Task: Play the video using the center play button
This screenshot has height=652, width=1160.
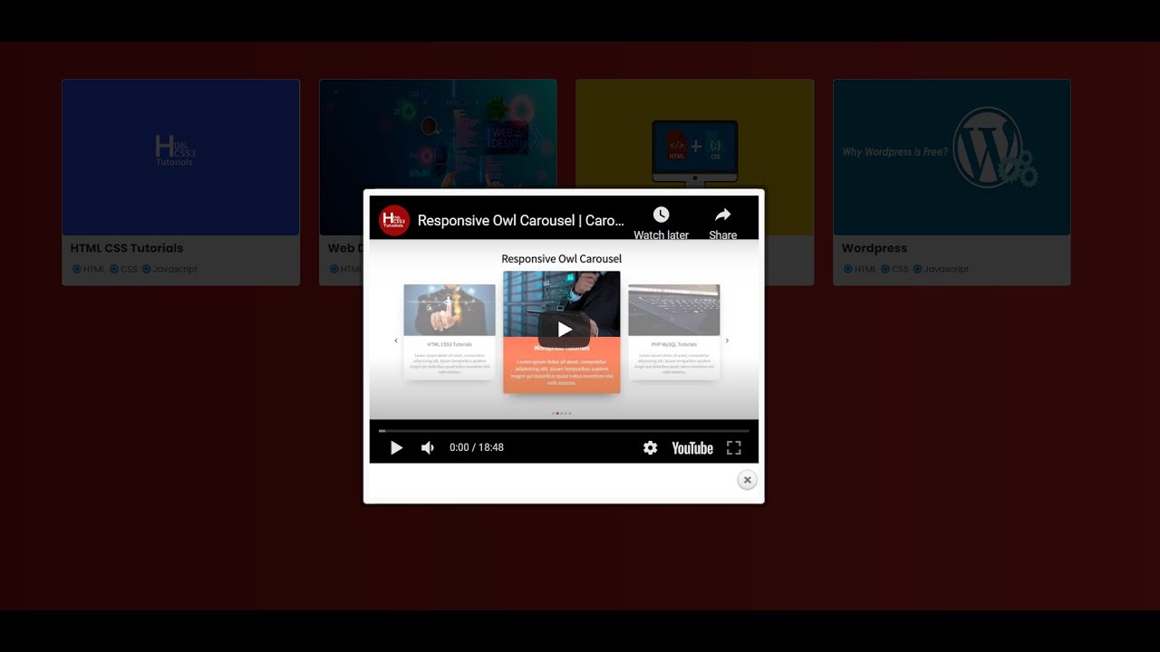Action: (x=564, y=330)
